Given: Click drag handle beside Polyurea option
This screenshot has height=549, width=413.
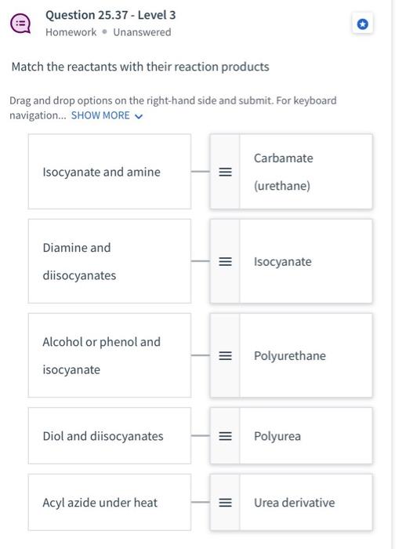Looking at the screenshot, I should tap(225, 436).
